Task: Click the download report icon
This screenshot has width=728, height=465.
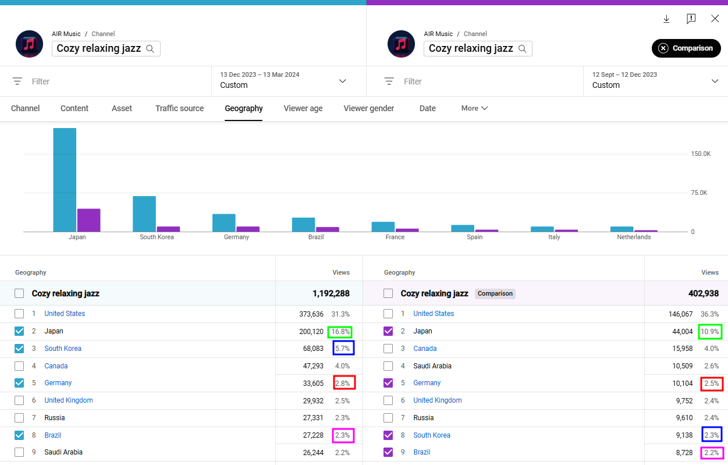Action: click(x=666, y=19)
